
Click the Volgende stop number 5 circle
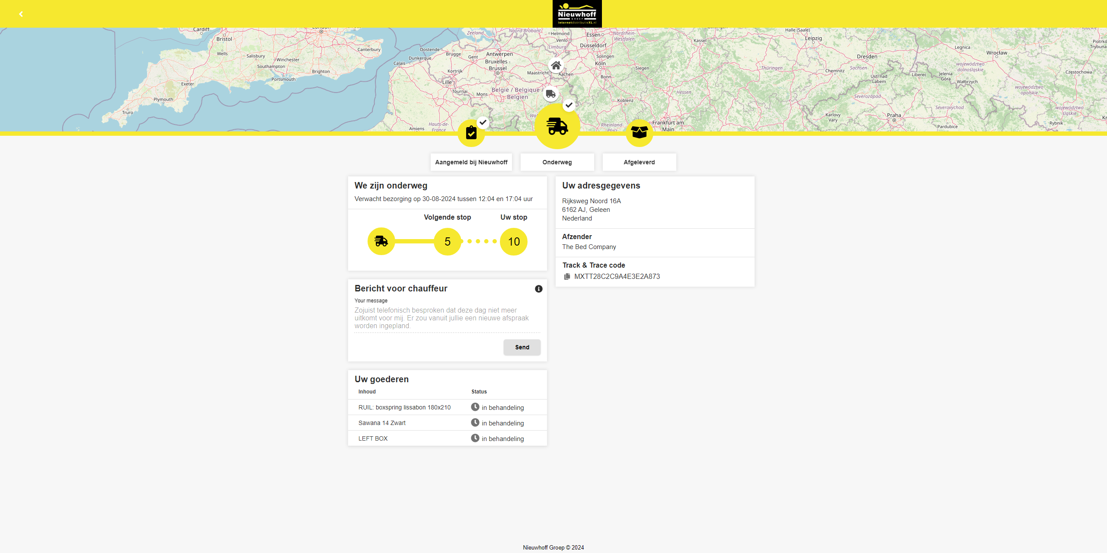[448, 241]
